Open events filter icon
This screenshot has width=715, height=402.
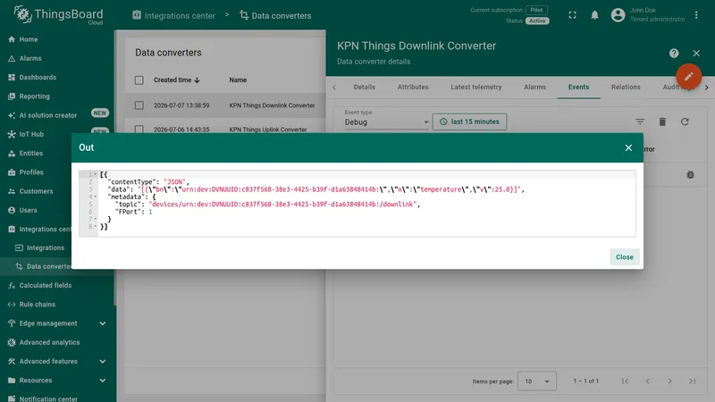pyautogui.click(x=640, y=121)
